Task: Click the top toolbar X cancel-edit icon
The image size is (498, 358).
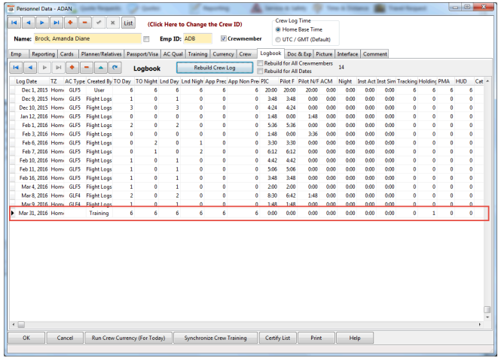Action: [113, 23]
